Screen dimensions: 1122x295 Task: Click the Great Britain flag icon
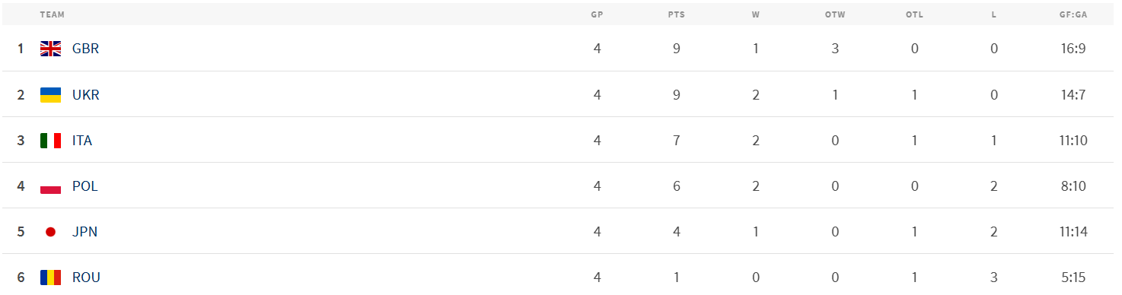pos(50,49)
